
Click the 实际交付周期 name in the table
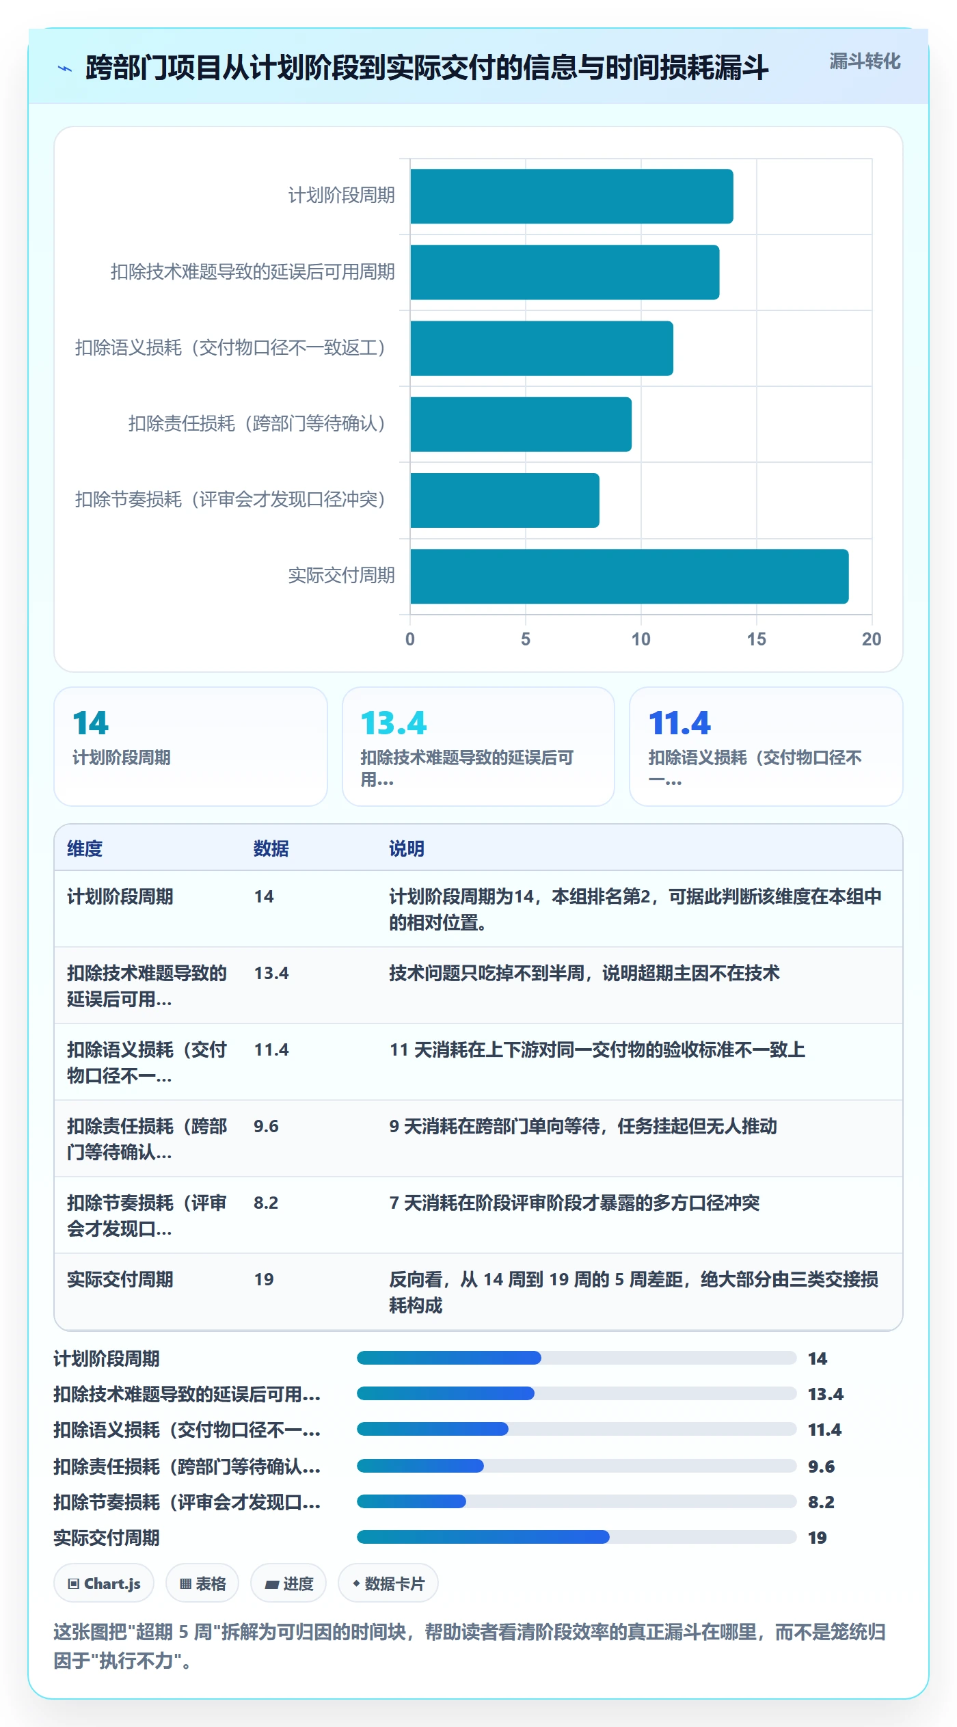click(120, 1279)
